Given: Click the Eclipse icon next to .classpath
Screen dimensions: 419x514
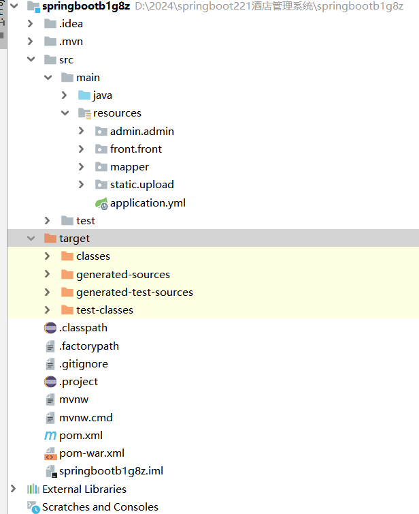Looking at the screenshot, I should point(50,328).
